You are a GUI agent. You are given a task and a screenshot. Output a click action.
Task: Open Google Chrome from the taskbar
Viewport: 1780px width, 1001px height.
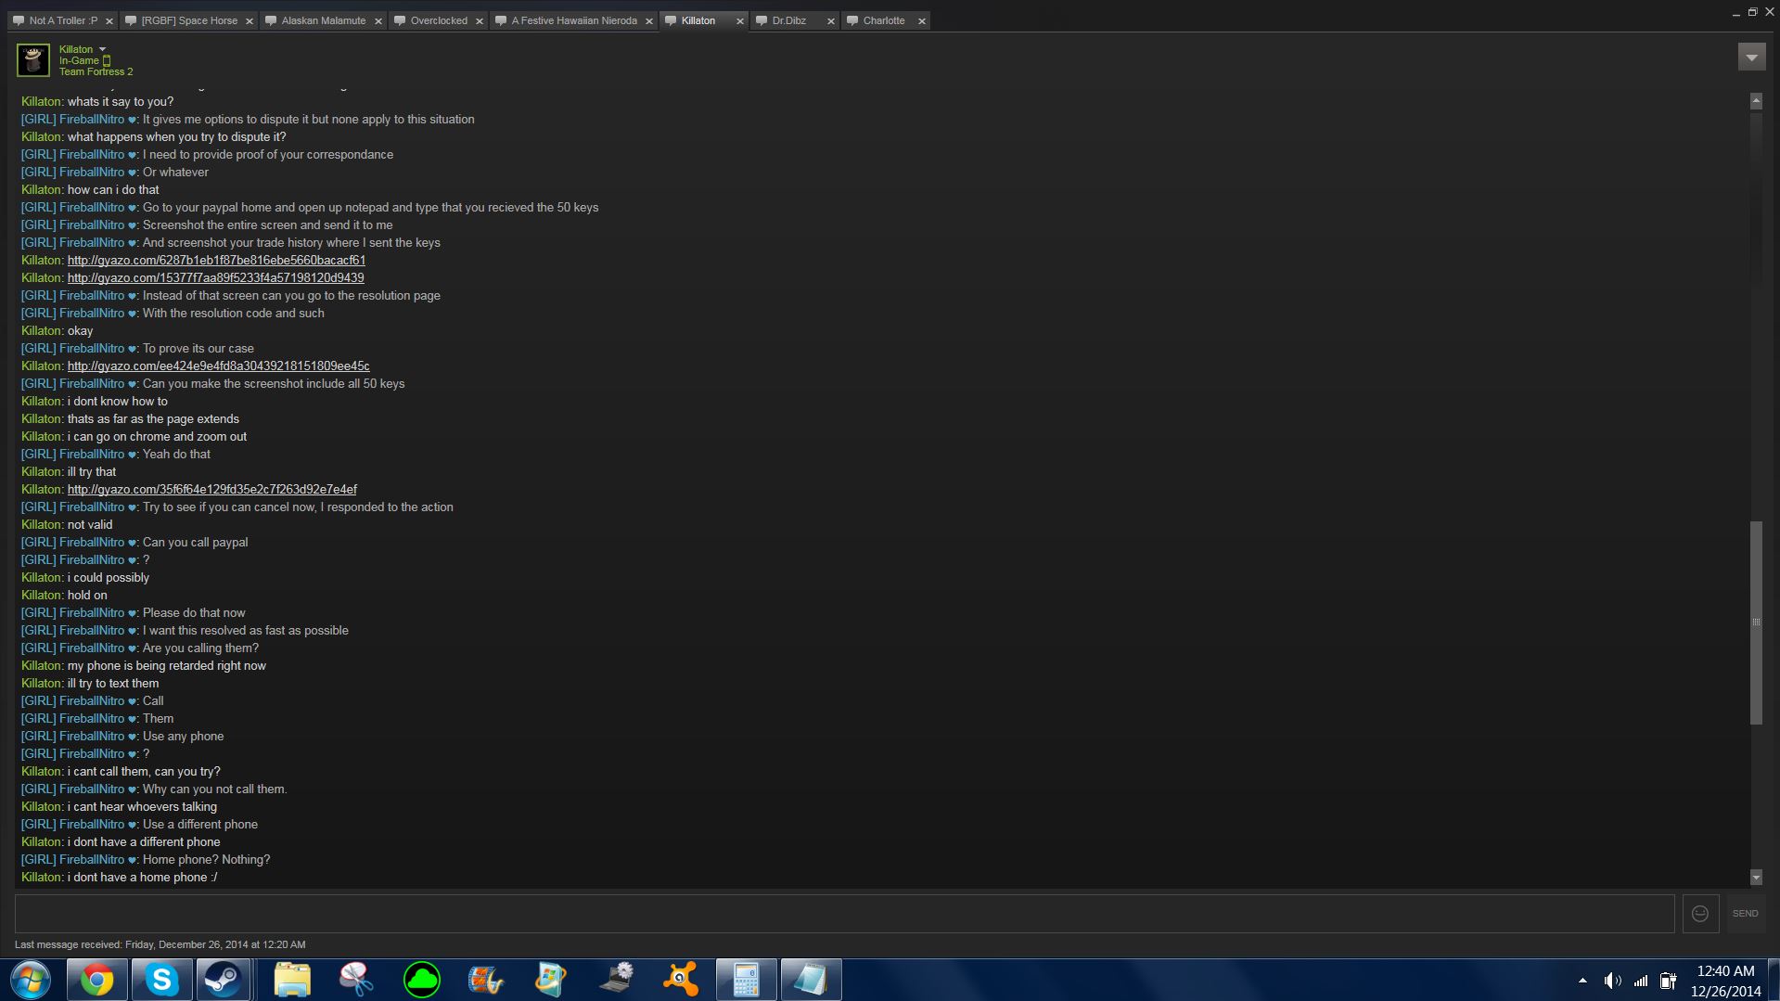pos(96,980)
